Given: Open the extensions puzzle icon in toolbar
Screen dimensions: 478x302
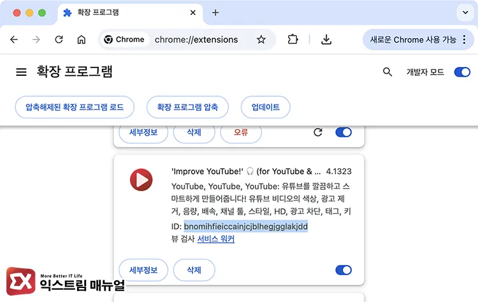Looking at the screenshot, I should tap(293, 40).
